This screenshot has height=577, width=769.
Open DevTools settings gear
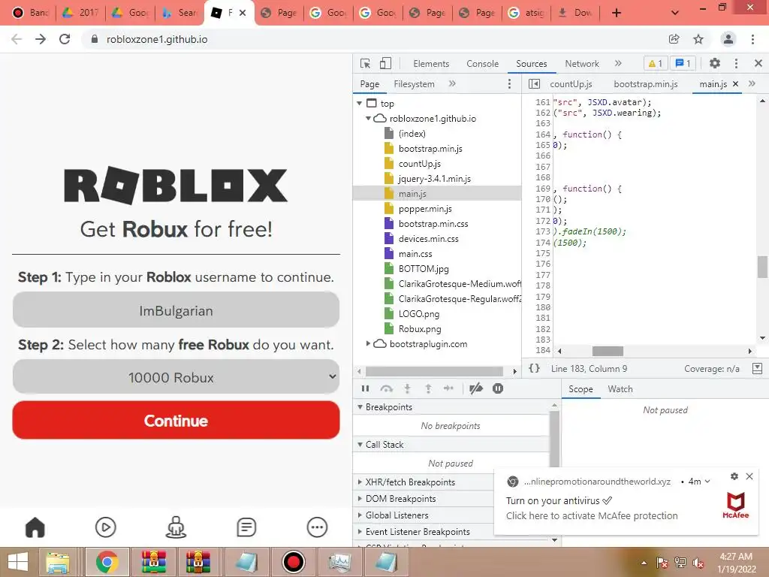715,63
